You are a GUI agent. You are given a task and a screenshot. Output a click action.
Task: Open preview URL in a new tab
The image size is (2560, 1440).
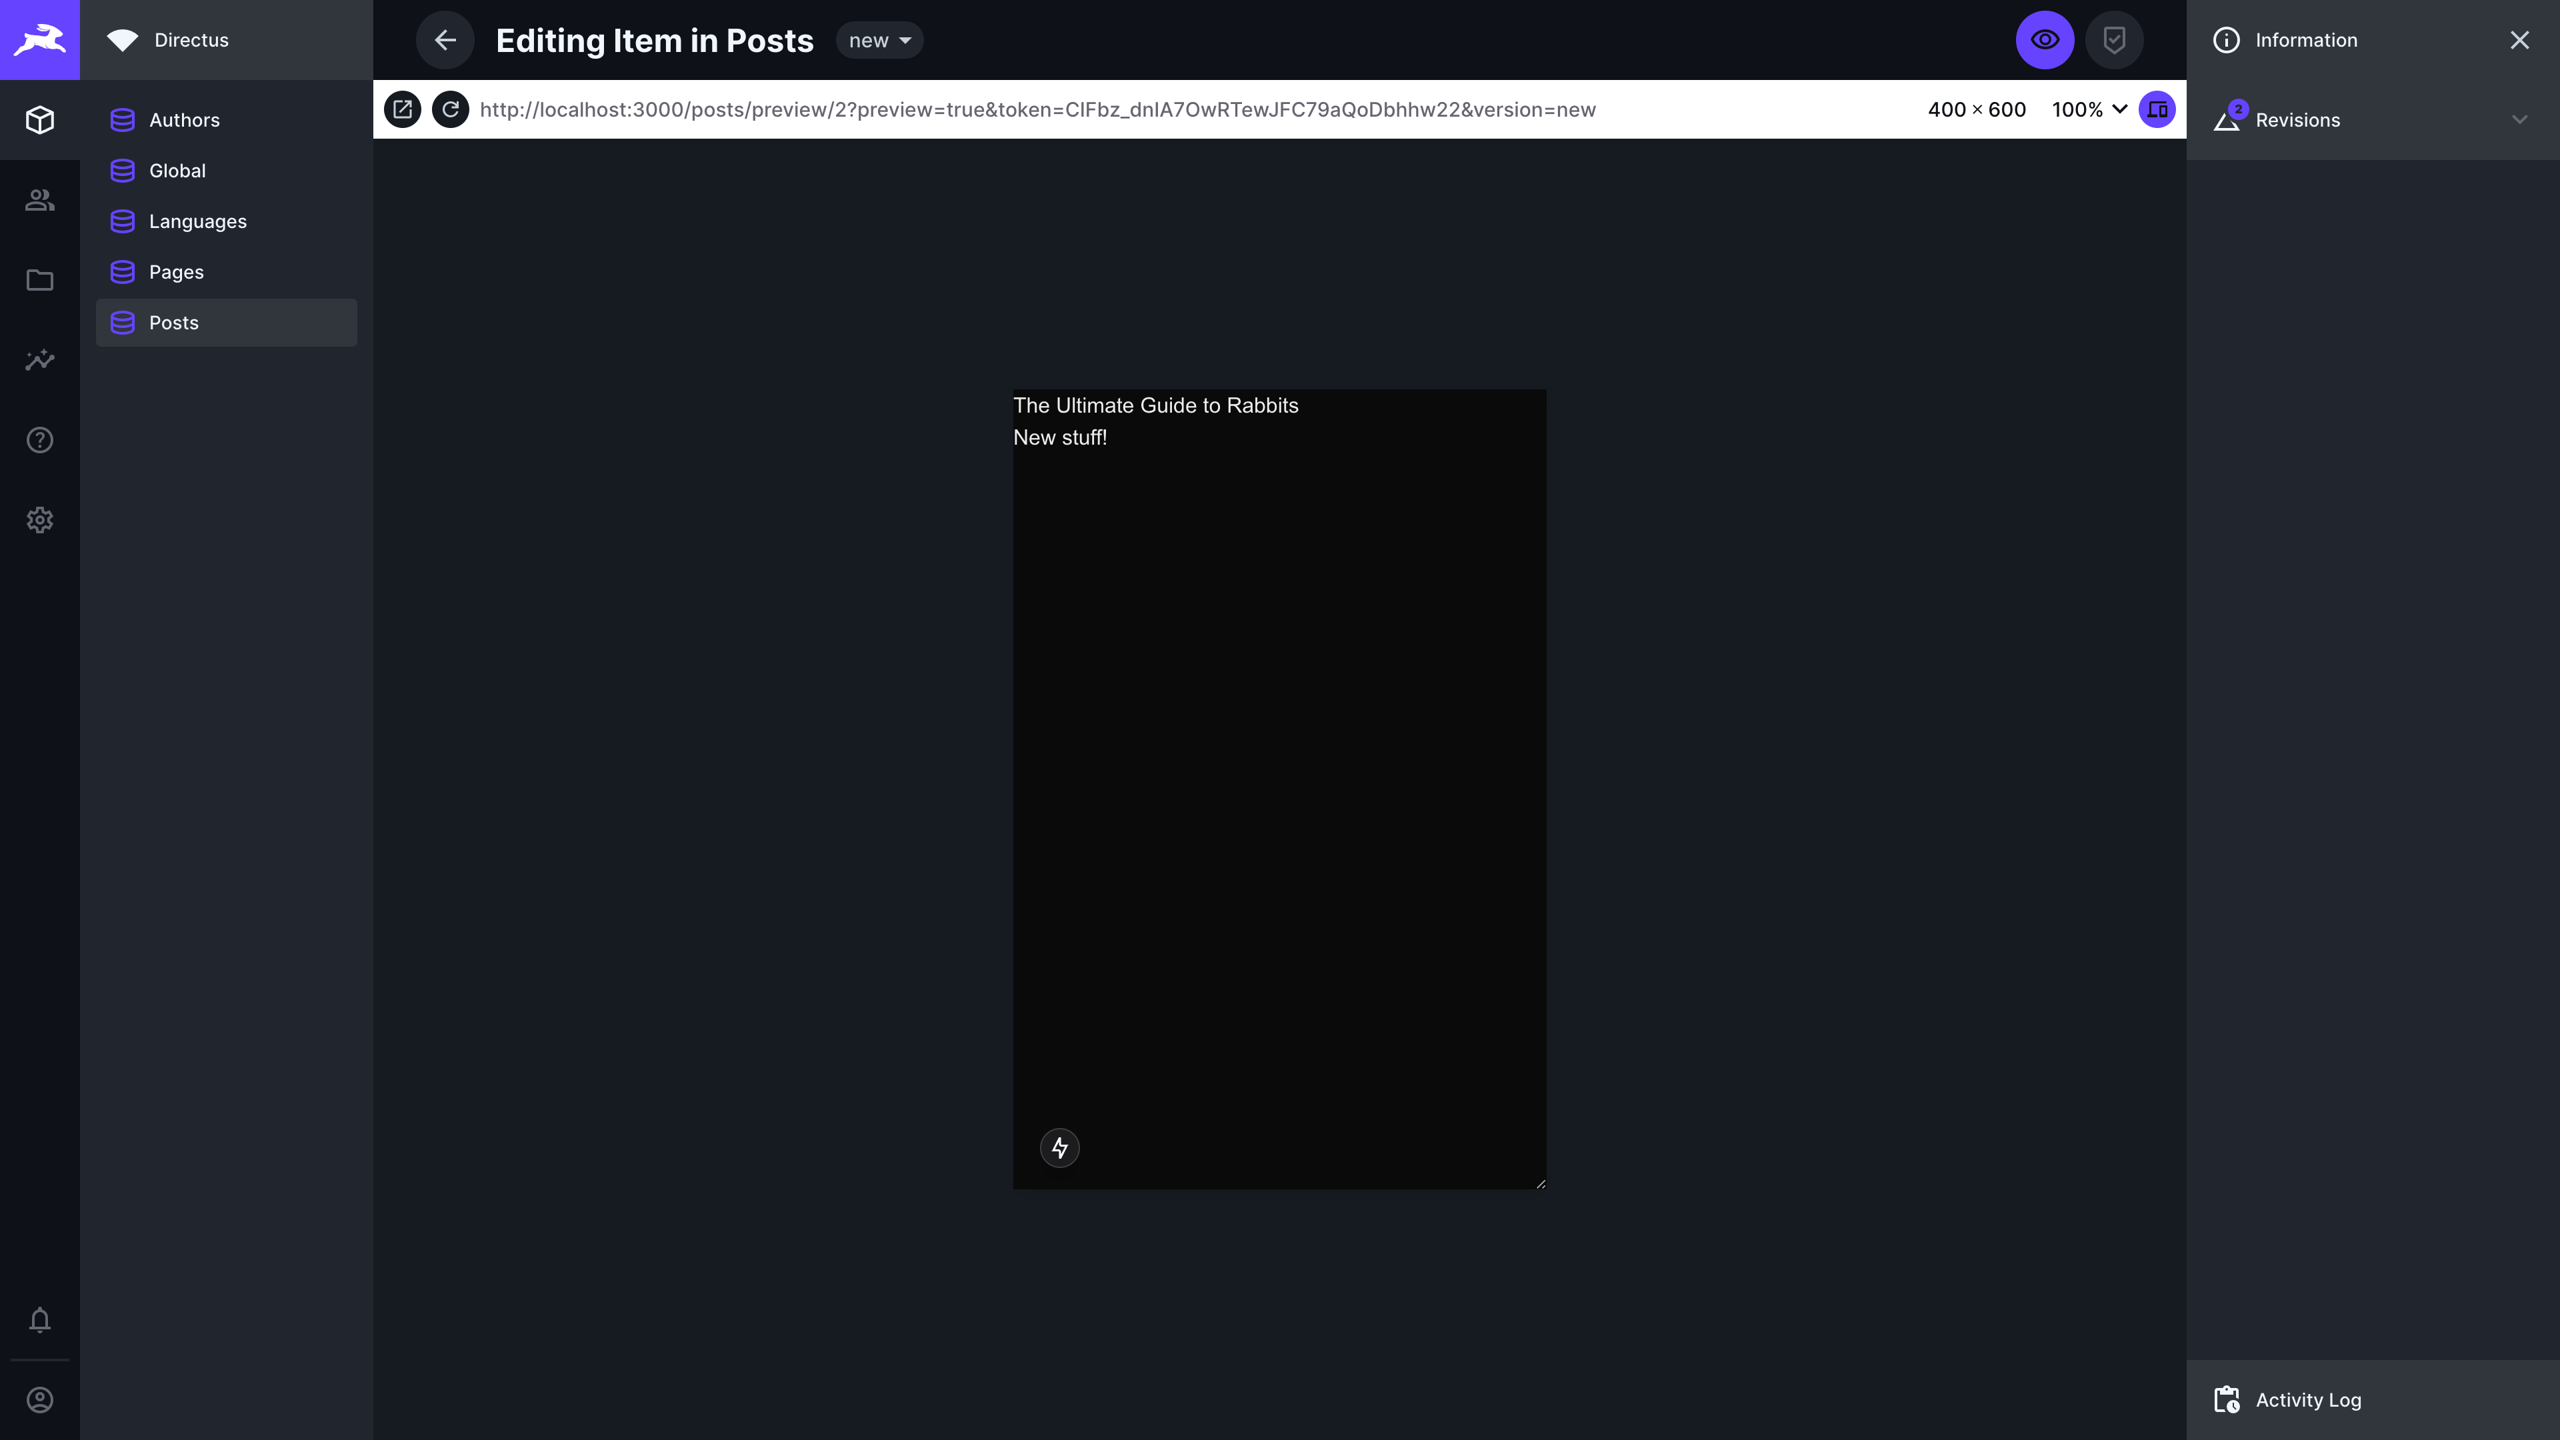(403, 109)
